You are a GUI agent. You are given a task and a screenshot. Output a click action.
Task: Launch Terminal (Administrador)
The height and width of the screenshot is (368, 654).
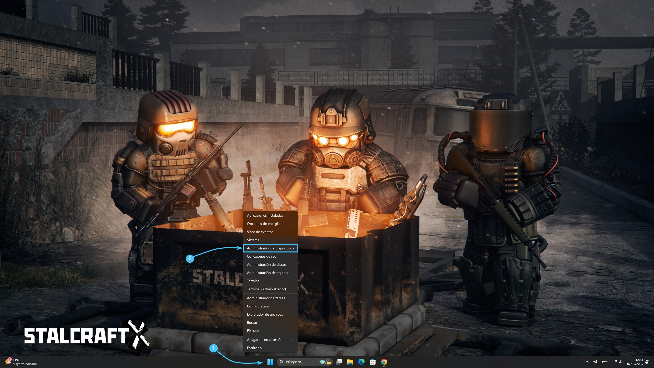[271, 289]
